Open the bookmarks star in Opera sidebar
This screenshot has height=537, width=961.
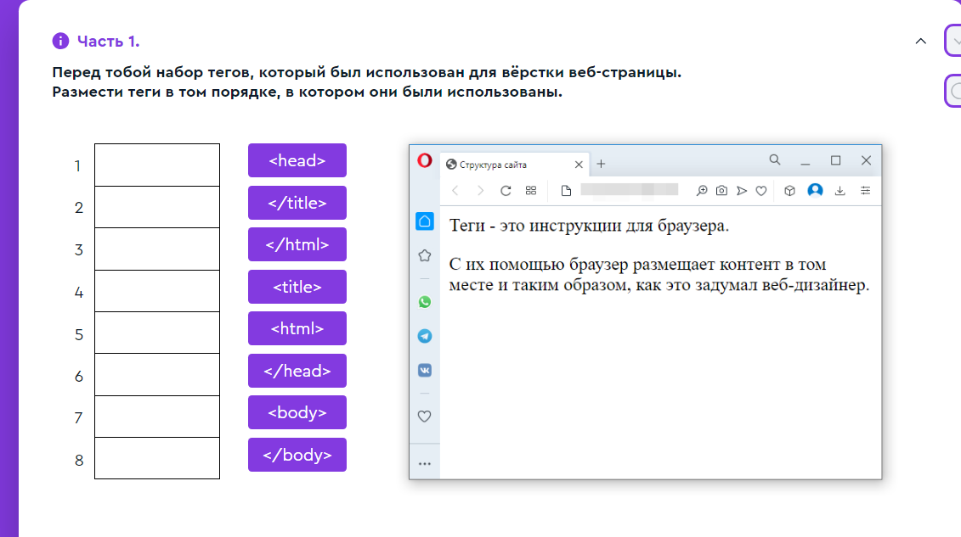pos(425,255)
